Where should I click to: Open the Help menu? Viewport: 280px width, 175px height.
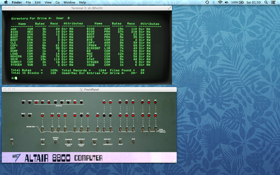point(83,2)
